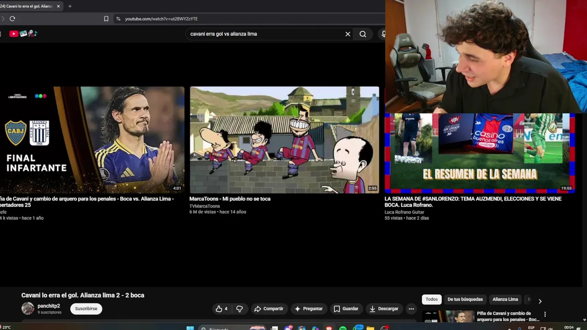Subscribe to panchitp2 with Suscribirse button
Screen dimensions: 587x330
(86, 309)
